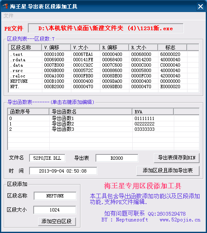Image resolution: width=207 pixels, height=233 pixels.
Task: Click 标志 column header
Action: (172, 48)
